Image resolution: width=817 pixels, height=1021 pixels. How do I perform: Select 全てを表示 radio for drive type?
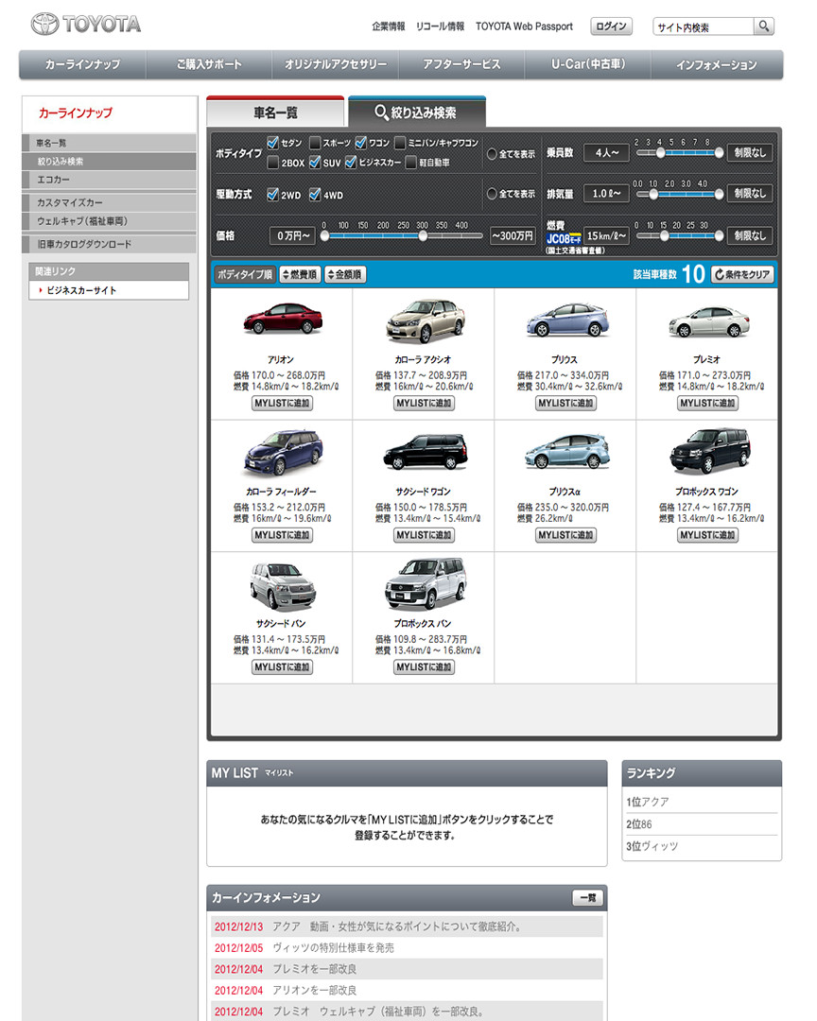pyautogui.click(x=492, y=194)
